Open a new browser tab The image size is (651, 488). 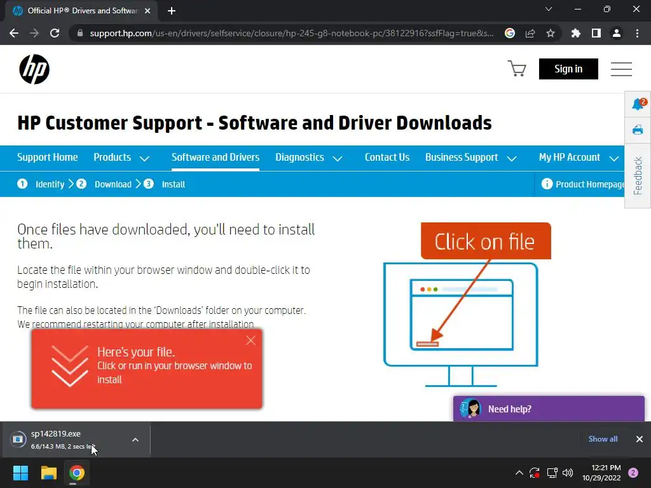tap(172, 11)
